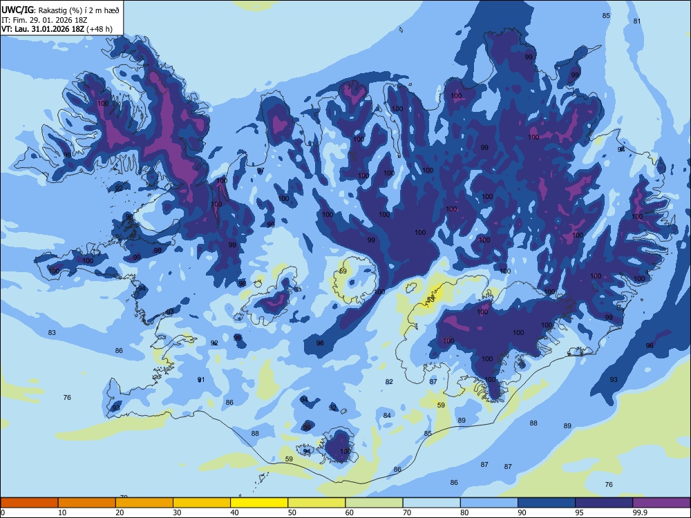Select the dark navy 95–99.9 legend swatch
This screenshot has width=691, height=518.
click(604, 503)
